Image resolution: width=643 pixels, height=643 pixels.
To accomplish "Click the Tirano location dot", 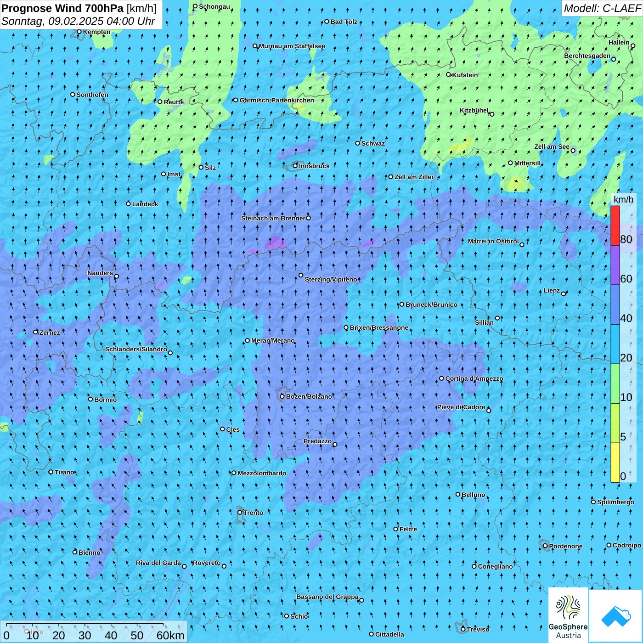I will pos(51,472).
